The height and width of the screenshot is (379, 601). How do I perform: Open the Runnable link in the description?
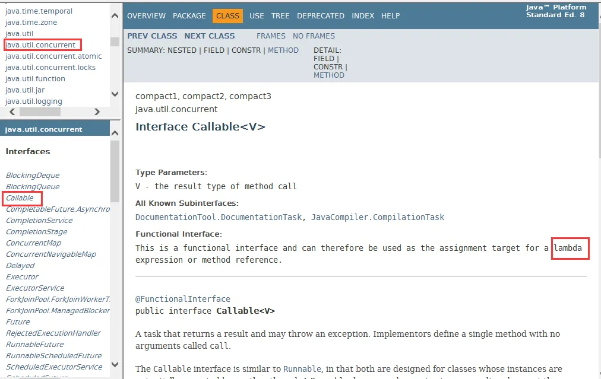point(302,369)
